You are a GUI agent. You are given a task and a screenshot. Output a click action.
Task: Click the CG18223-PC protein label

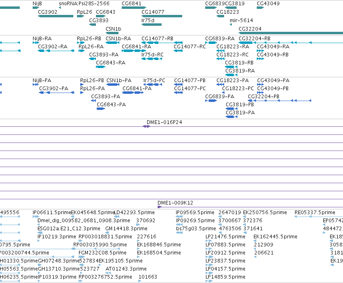[238, 89]
